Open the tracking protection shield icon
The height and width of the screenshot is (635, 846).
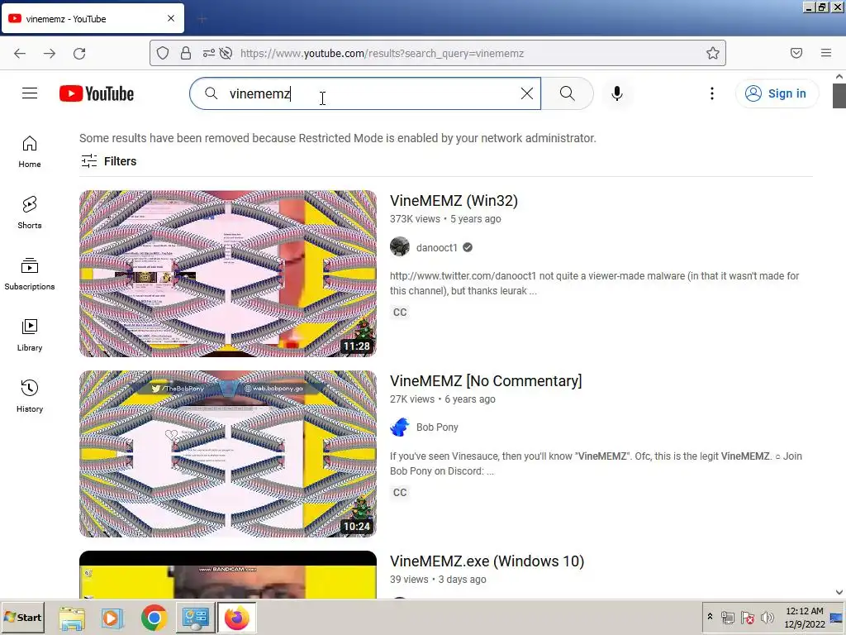click(x=163, y=53)
